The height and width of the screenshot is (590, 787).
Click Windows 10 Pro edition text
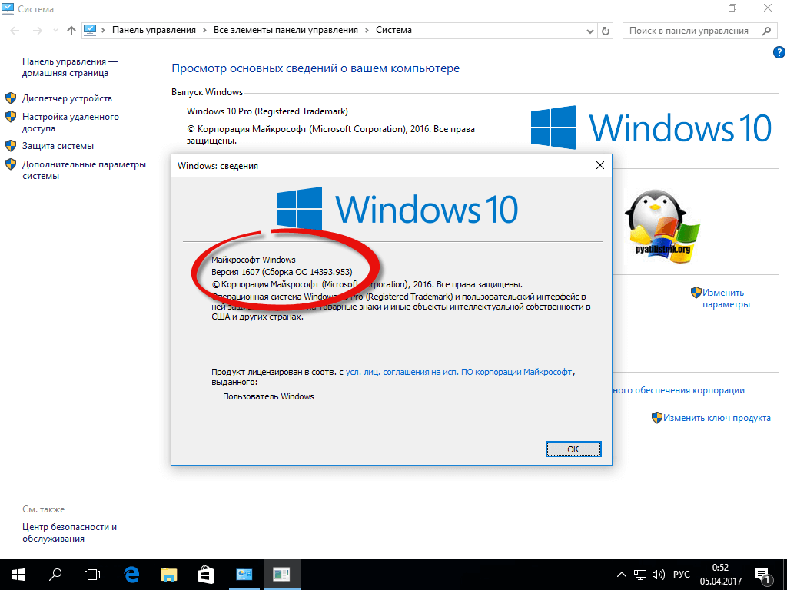tap(267, 111)
